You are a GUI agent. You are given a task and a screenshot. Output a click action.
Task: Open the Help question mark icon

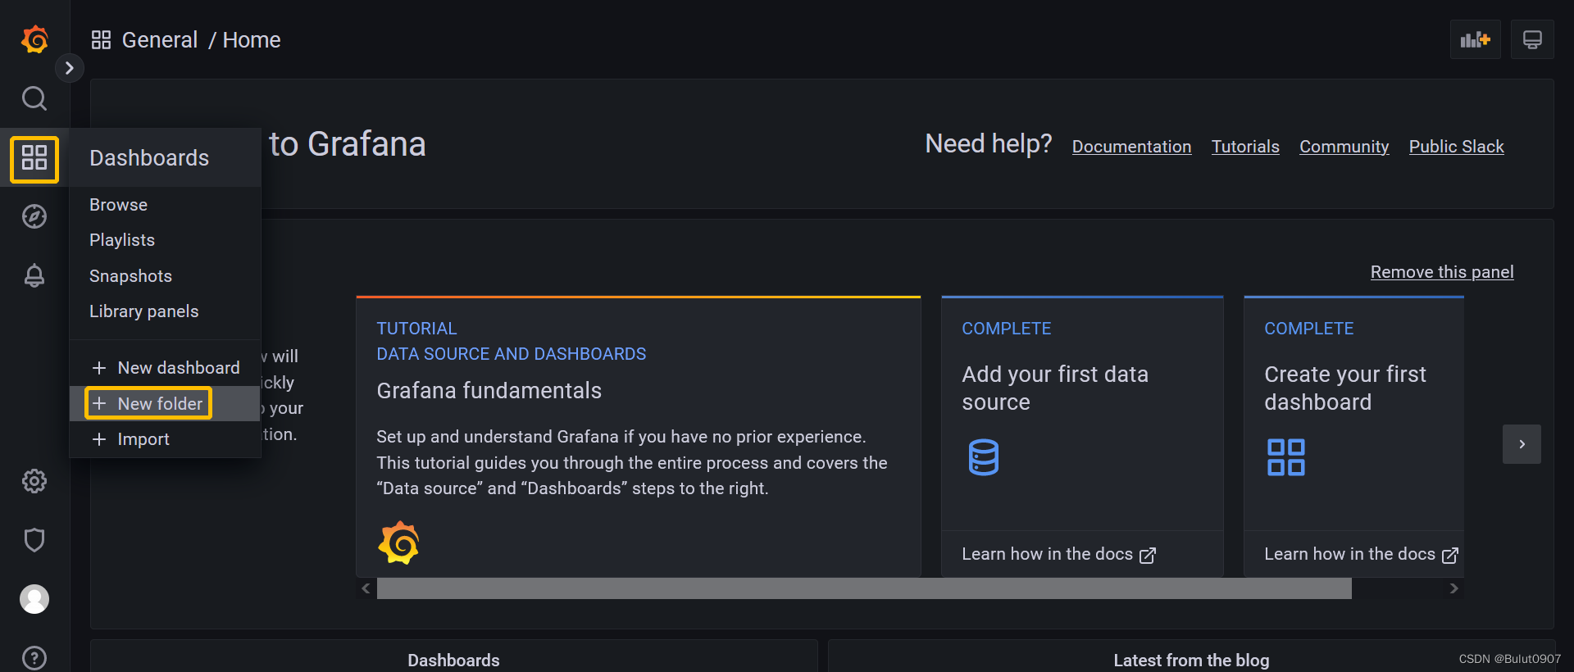point(34,657)
